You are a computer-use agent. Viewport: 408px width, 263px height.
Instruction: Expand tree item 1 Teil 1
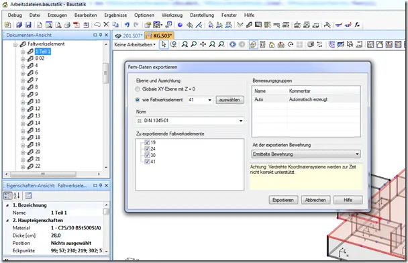click(x=23, y=52)
